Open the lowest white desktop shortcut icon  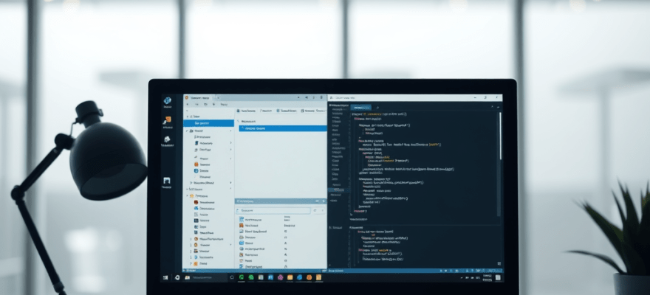point(168,180)
